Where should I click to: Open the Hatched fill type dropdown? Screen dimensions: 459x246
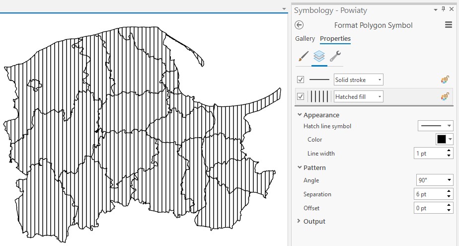tap(358, 97)
